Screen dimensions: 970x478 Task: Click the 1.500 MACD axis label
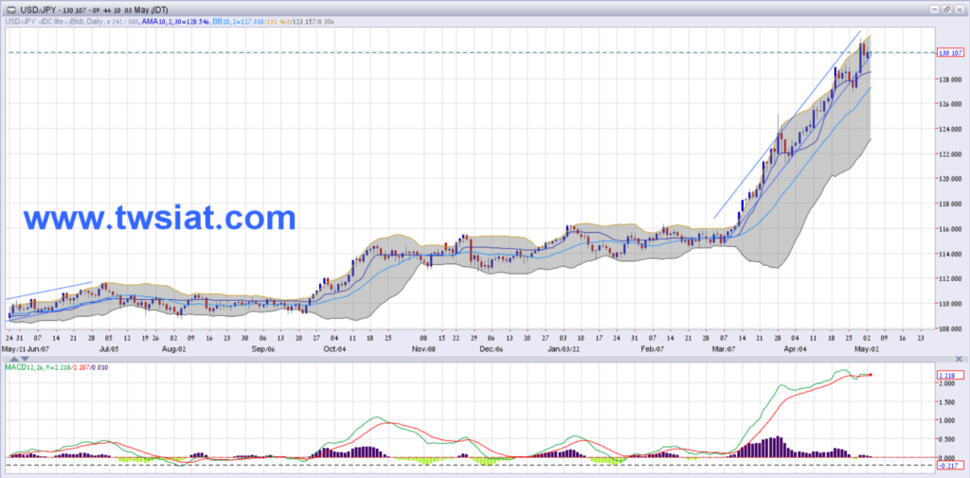(949, 402)
